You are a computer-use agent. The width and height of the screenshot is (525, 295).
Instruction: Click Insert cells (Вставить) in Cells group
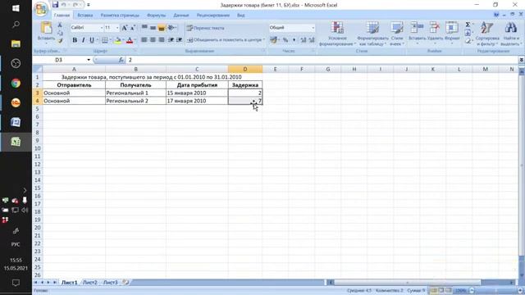417,34
